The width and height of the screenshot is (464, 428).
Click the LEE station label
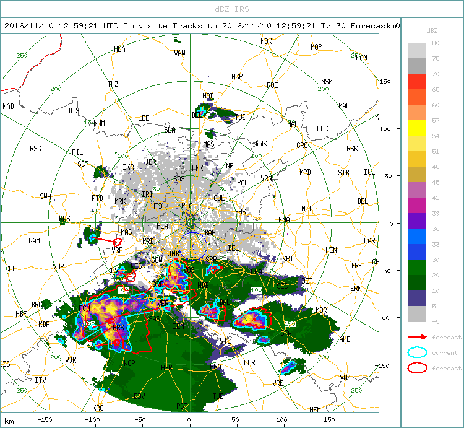[x=144, y=118]
